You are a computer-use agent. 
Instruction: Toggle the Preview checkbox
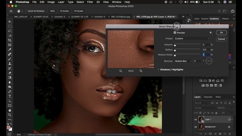click(x=175, y=33)
